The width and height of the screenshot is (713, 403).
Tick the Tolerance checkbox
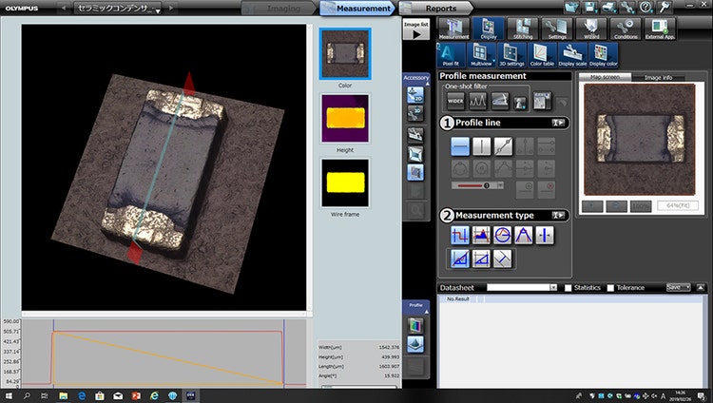(611, 287)
